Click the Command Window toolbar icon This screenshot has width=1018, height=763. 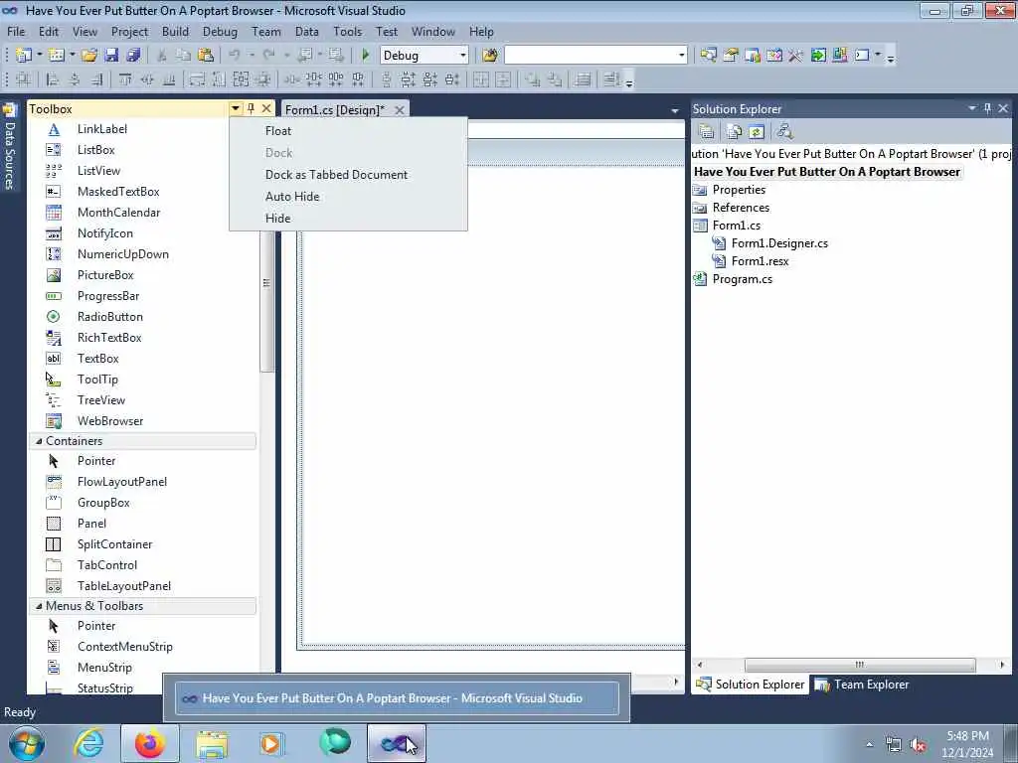click(x=862, y=56)
